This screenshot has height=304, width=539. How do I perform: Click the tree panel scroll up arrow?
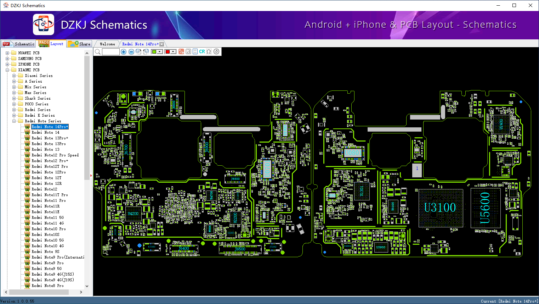tap(87, 53)
